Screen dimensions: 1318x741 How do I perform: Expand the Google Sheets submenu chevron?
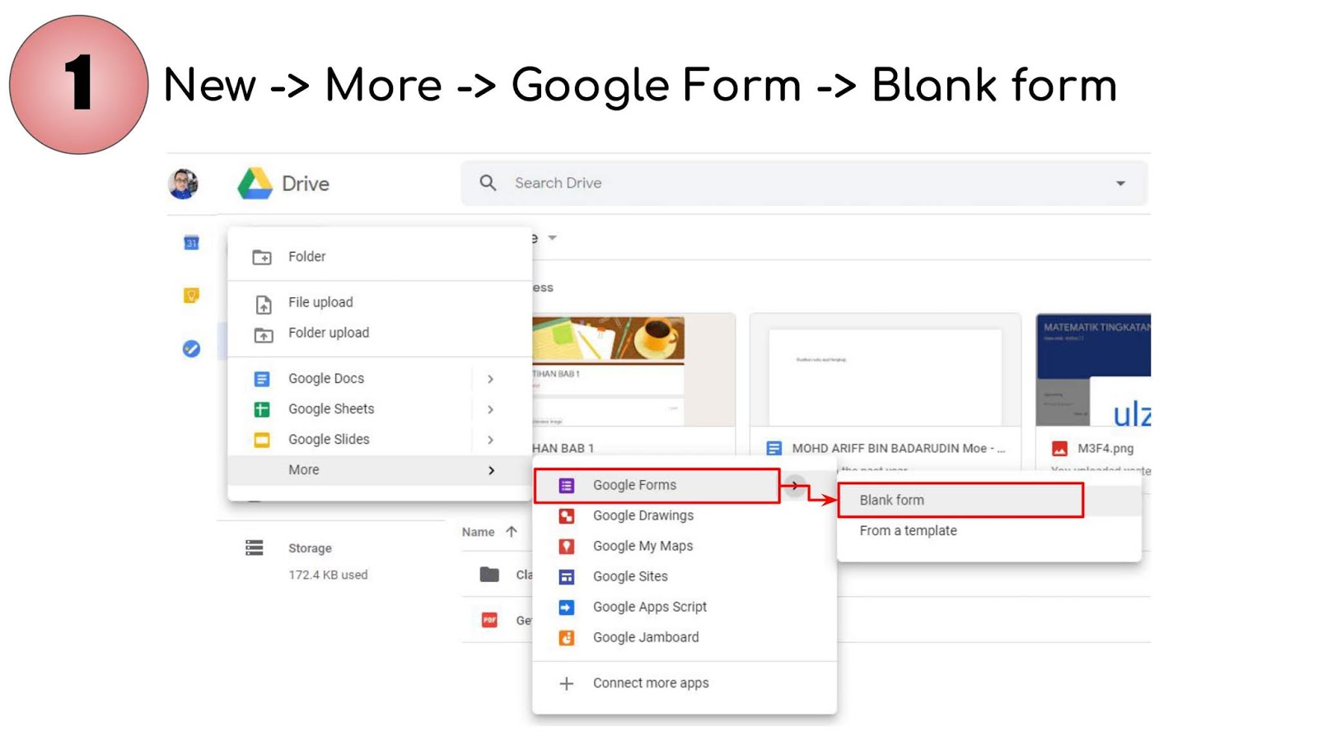click(x=491, y=409)
